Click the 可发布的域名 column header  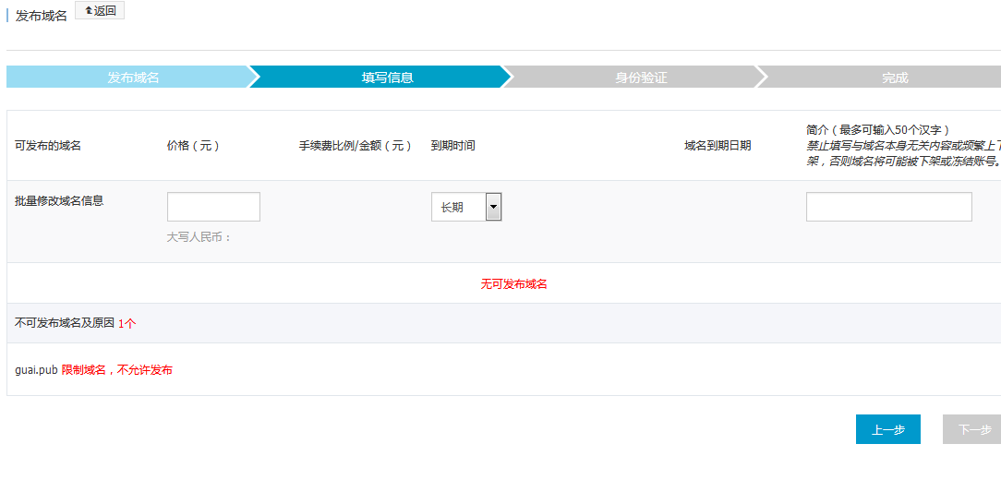pyautogui.click(x=48, y=146)
